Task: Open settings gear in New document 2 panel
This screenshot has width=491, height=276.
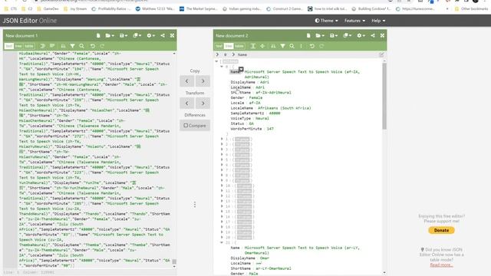Action: (361, 36)
